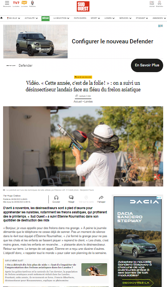This screenshot has width=167, height=287.
Task: Select the green Décalé menu tab
Action: point(45,18)
